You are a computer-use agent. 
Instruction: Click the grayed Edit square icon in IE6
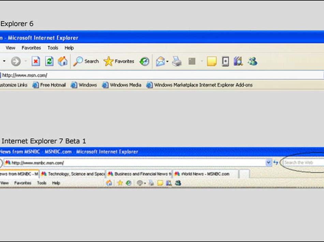[x=192, y=61]
